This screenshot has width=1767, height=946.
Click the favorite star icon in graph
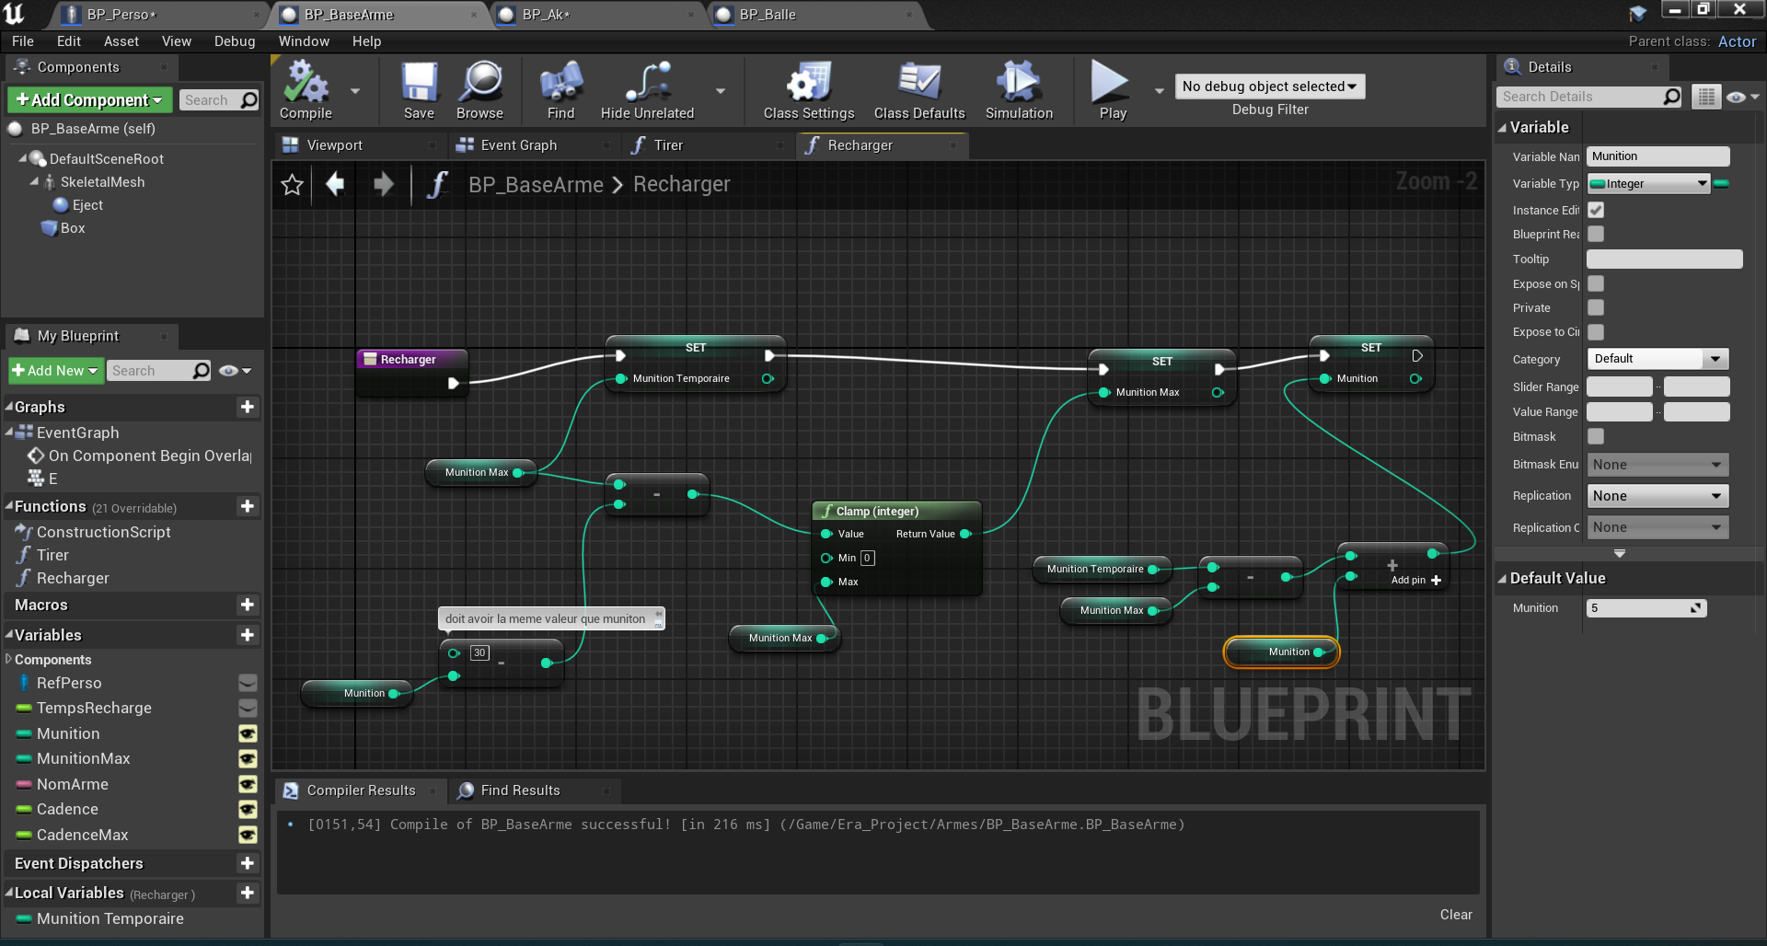[293, 185]
